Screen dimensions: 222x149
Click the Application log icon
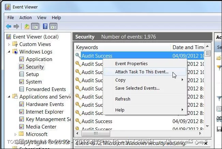(21, 59)
